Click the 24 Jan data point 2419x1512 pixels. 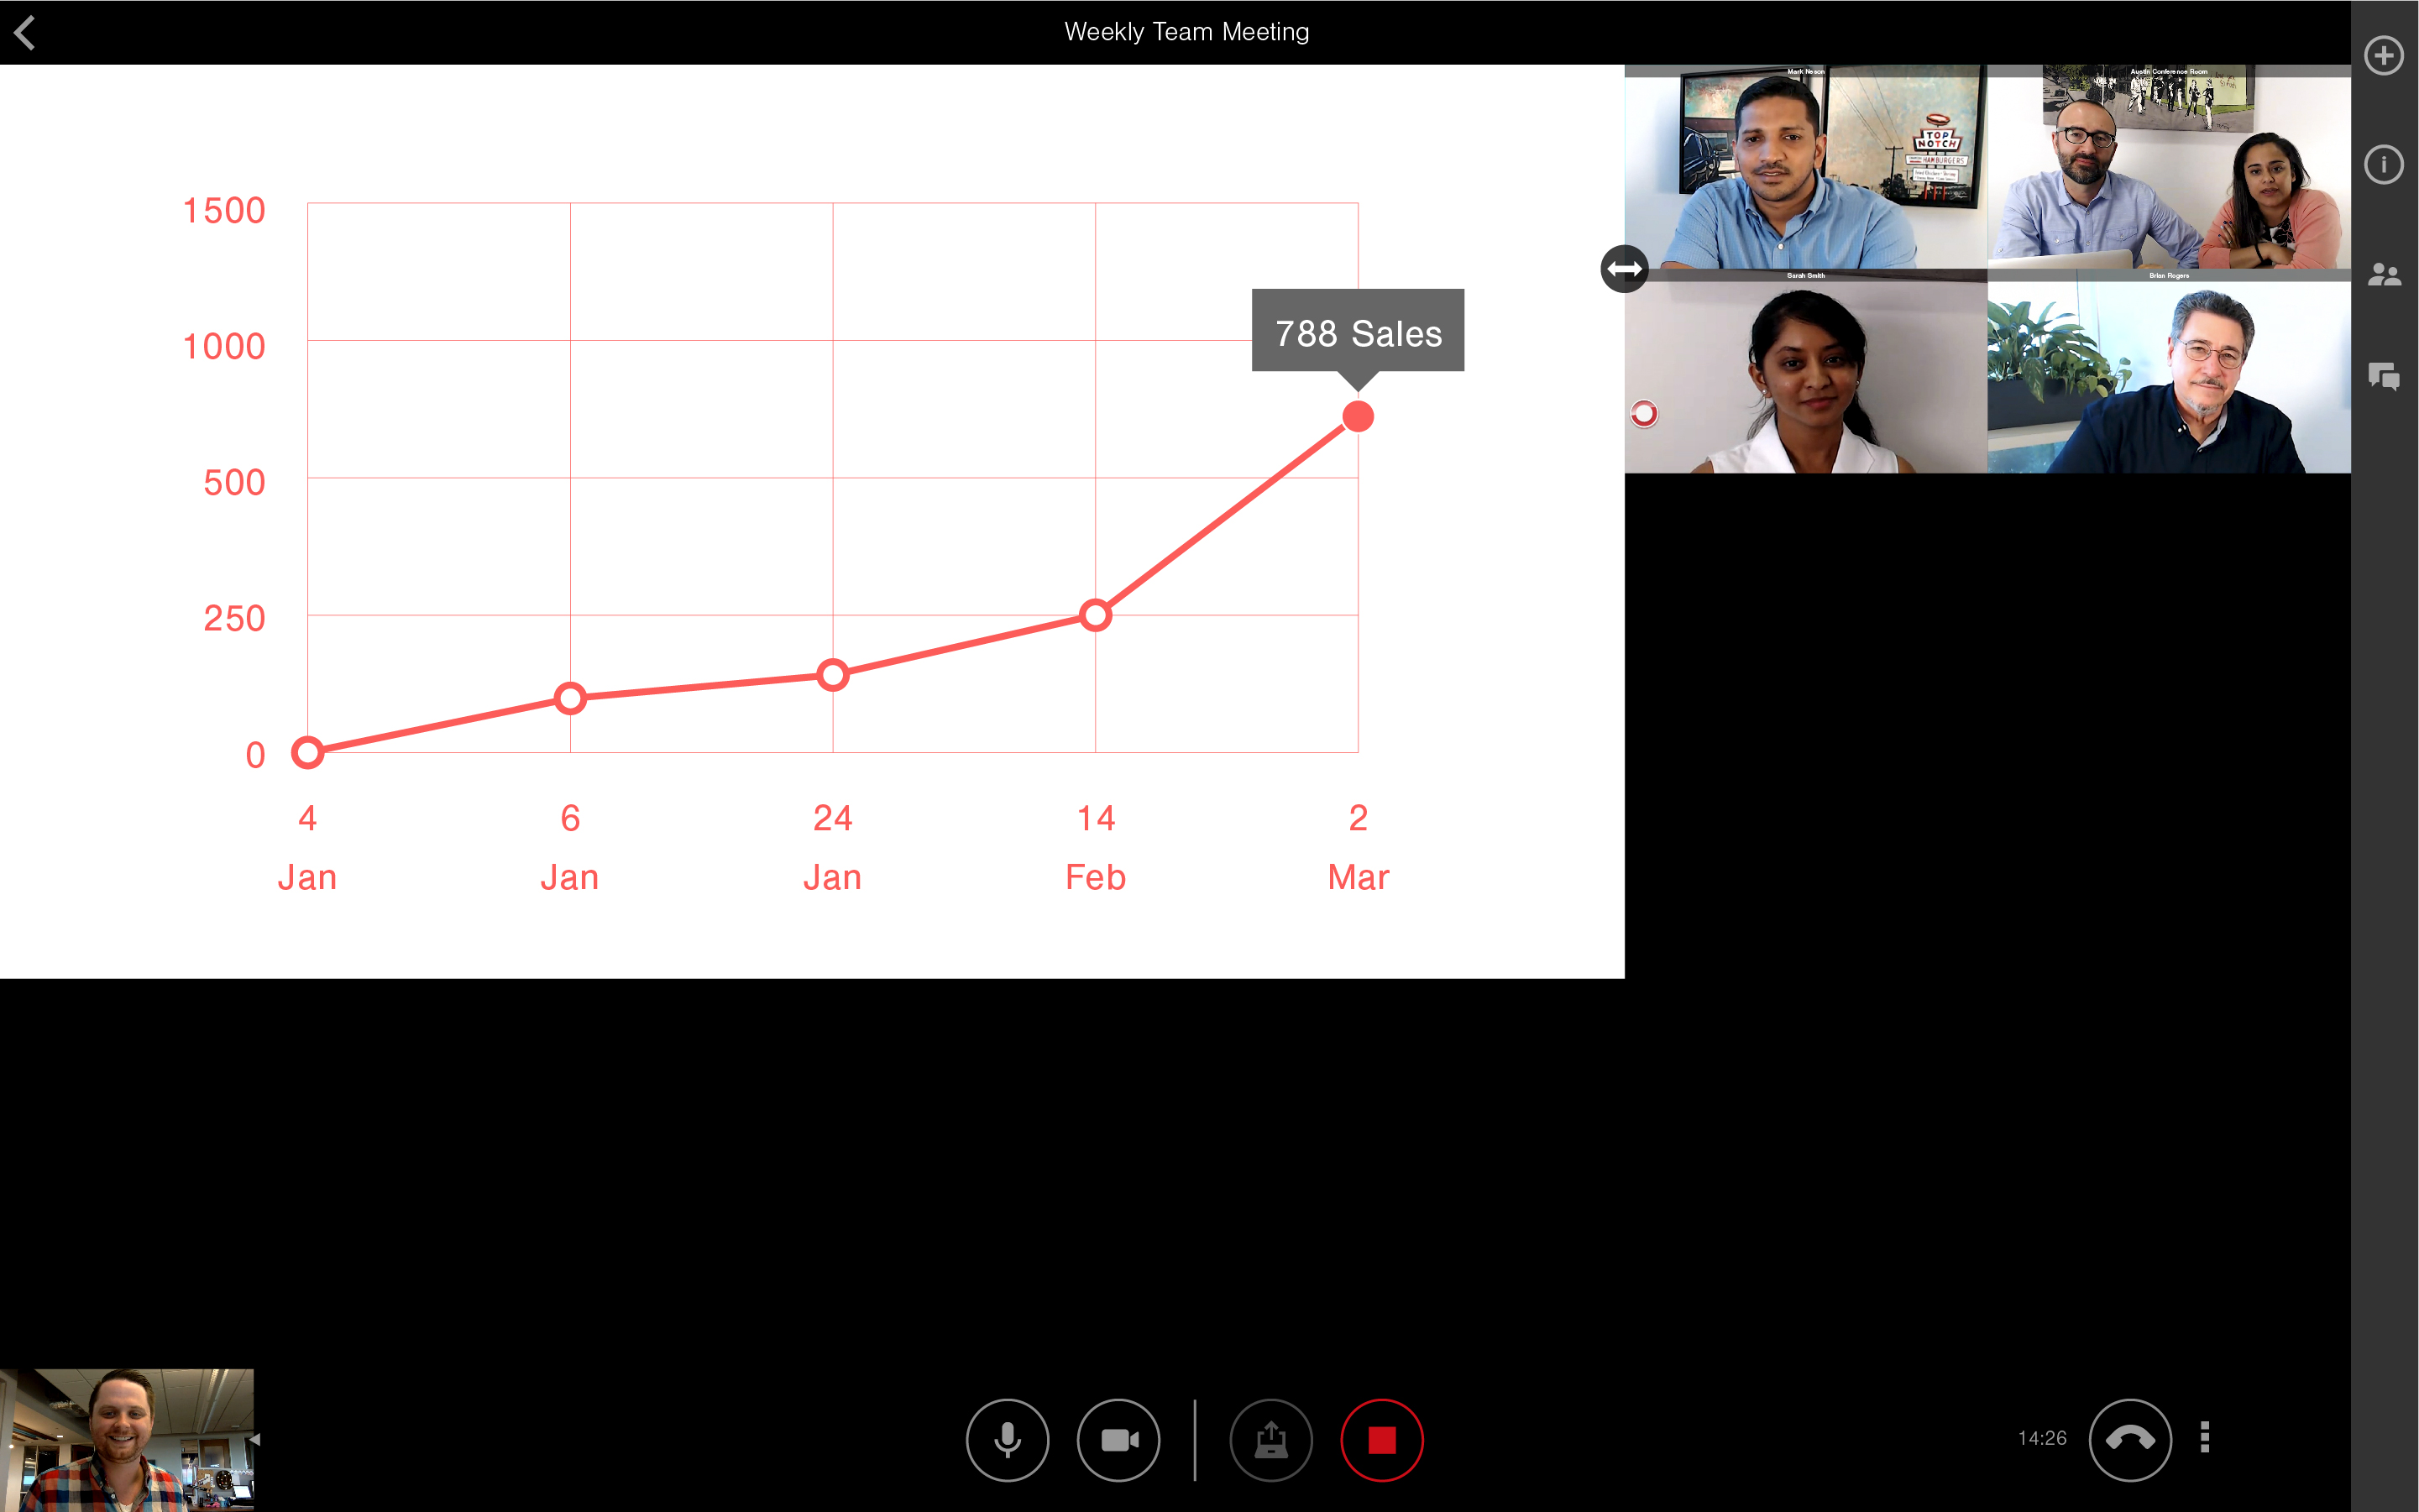coord(833,675)
